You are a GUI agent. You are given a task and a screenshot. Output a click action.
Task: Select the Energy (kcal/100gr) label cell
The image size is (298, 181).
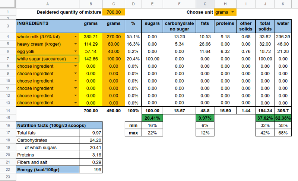48,169
